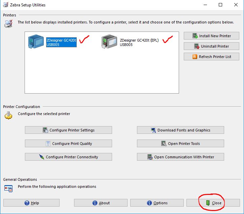Open the About dialog
This screenshot has height=214, width=244.
point(101,203)
